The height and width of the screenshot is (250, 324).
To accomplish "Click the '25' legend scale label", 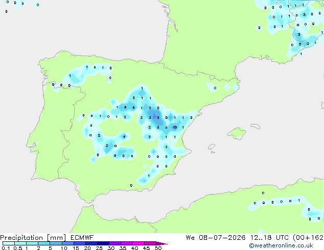I will pyautogui.click(x=99, y=248).
